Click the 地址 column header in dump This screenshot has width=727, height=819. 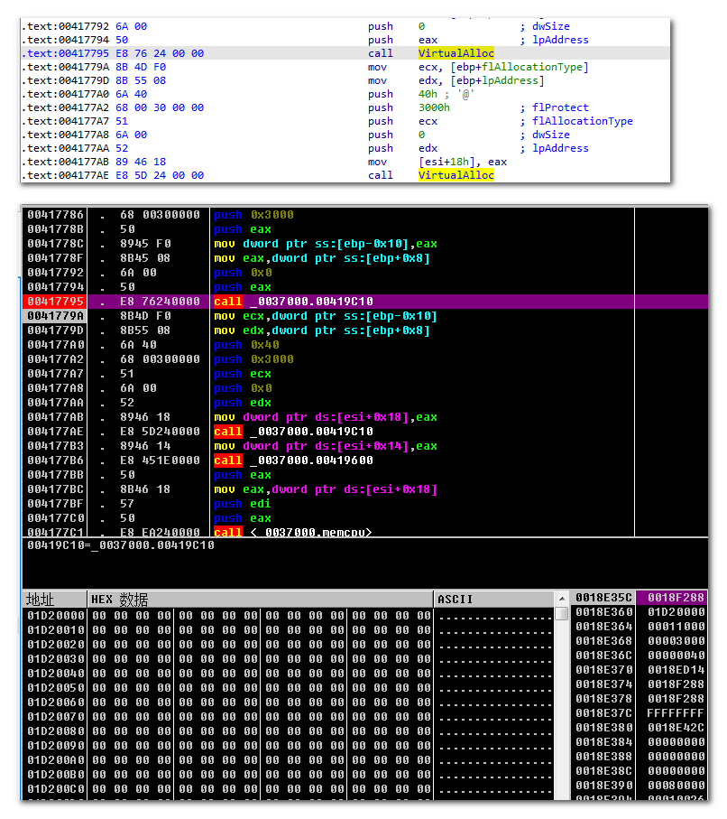click(54, 599)
